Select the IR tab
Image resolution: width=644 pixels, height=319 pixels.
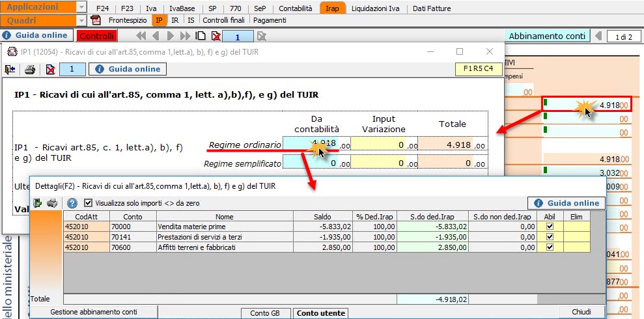click(175, 20)
